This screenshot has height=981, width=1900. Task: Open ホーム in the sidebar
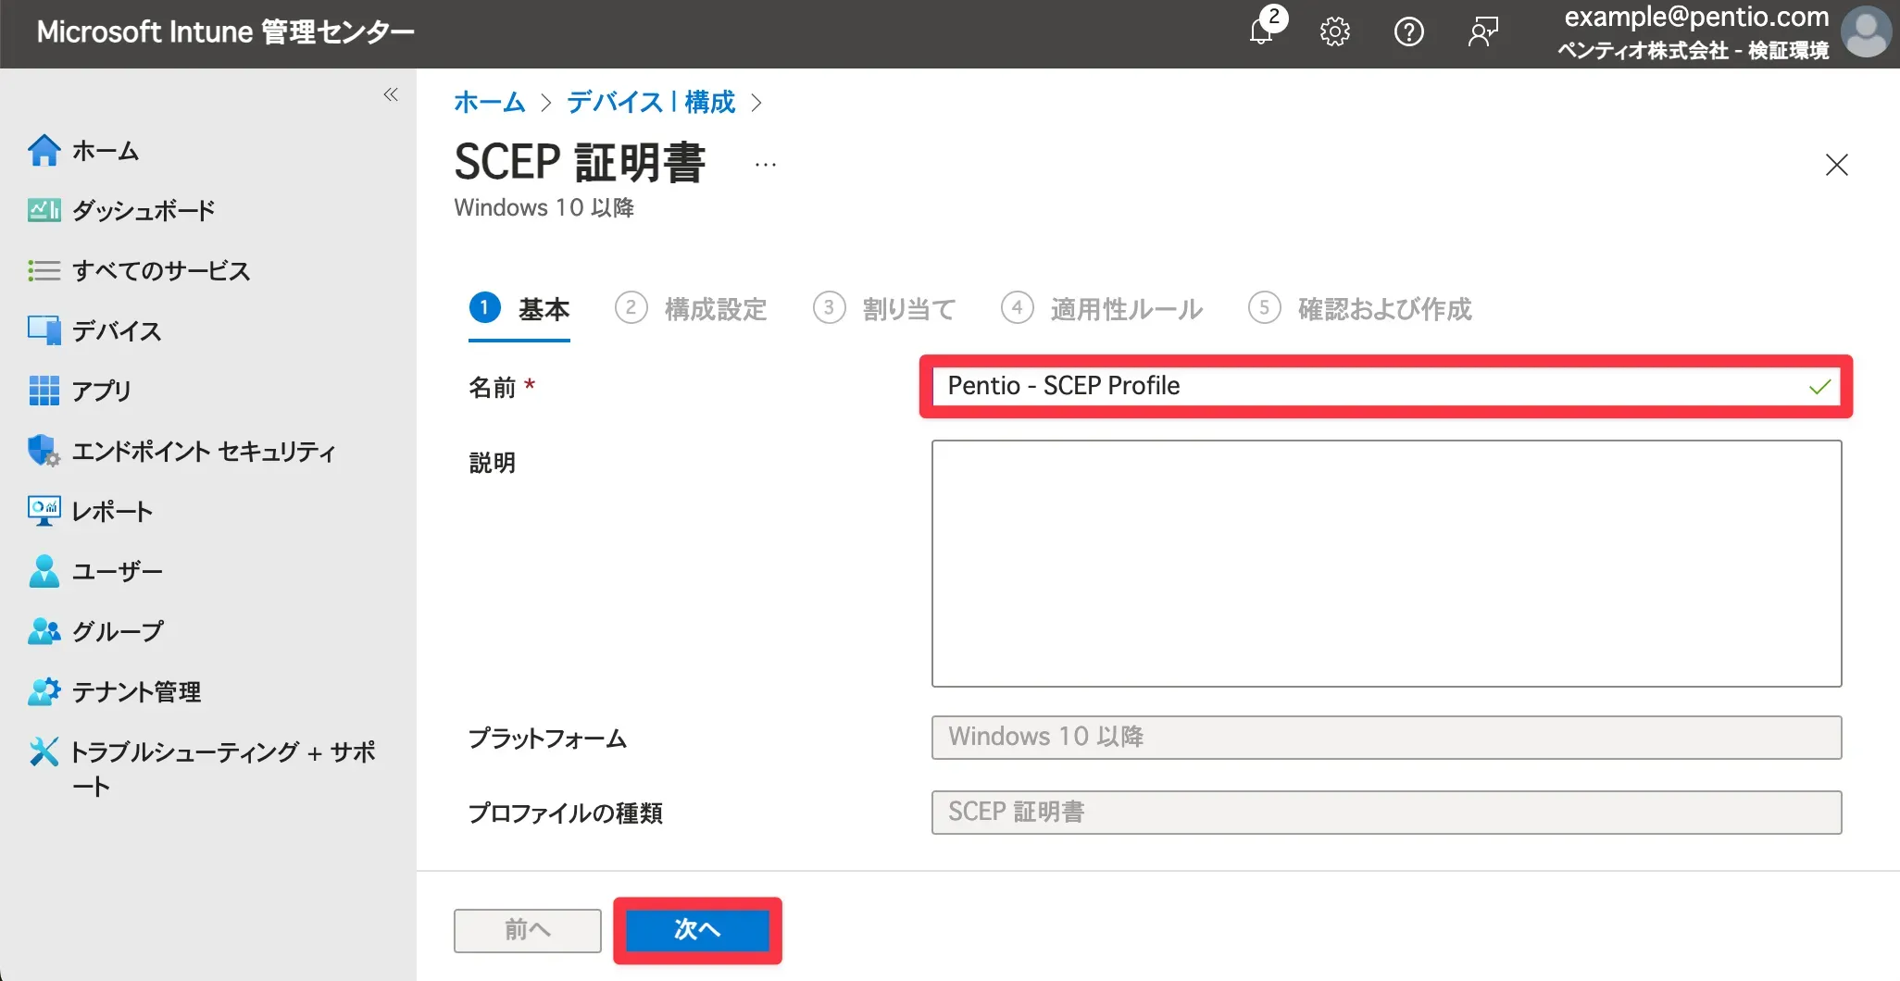(x=105, y=151)
